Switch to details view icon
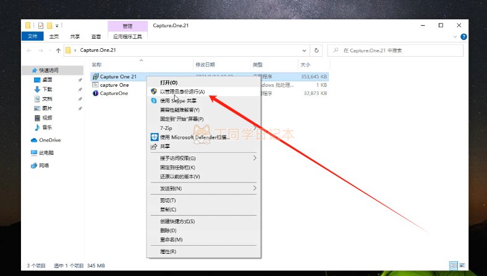 point(454,266)
